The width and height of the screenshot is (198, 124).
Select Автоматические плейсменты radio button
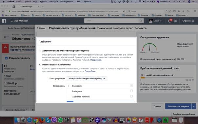pos(40,51)
